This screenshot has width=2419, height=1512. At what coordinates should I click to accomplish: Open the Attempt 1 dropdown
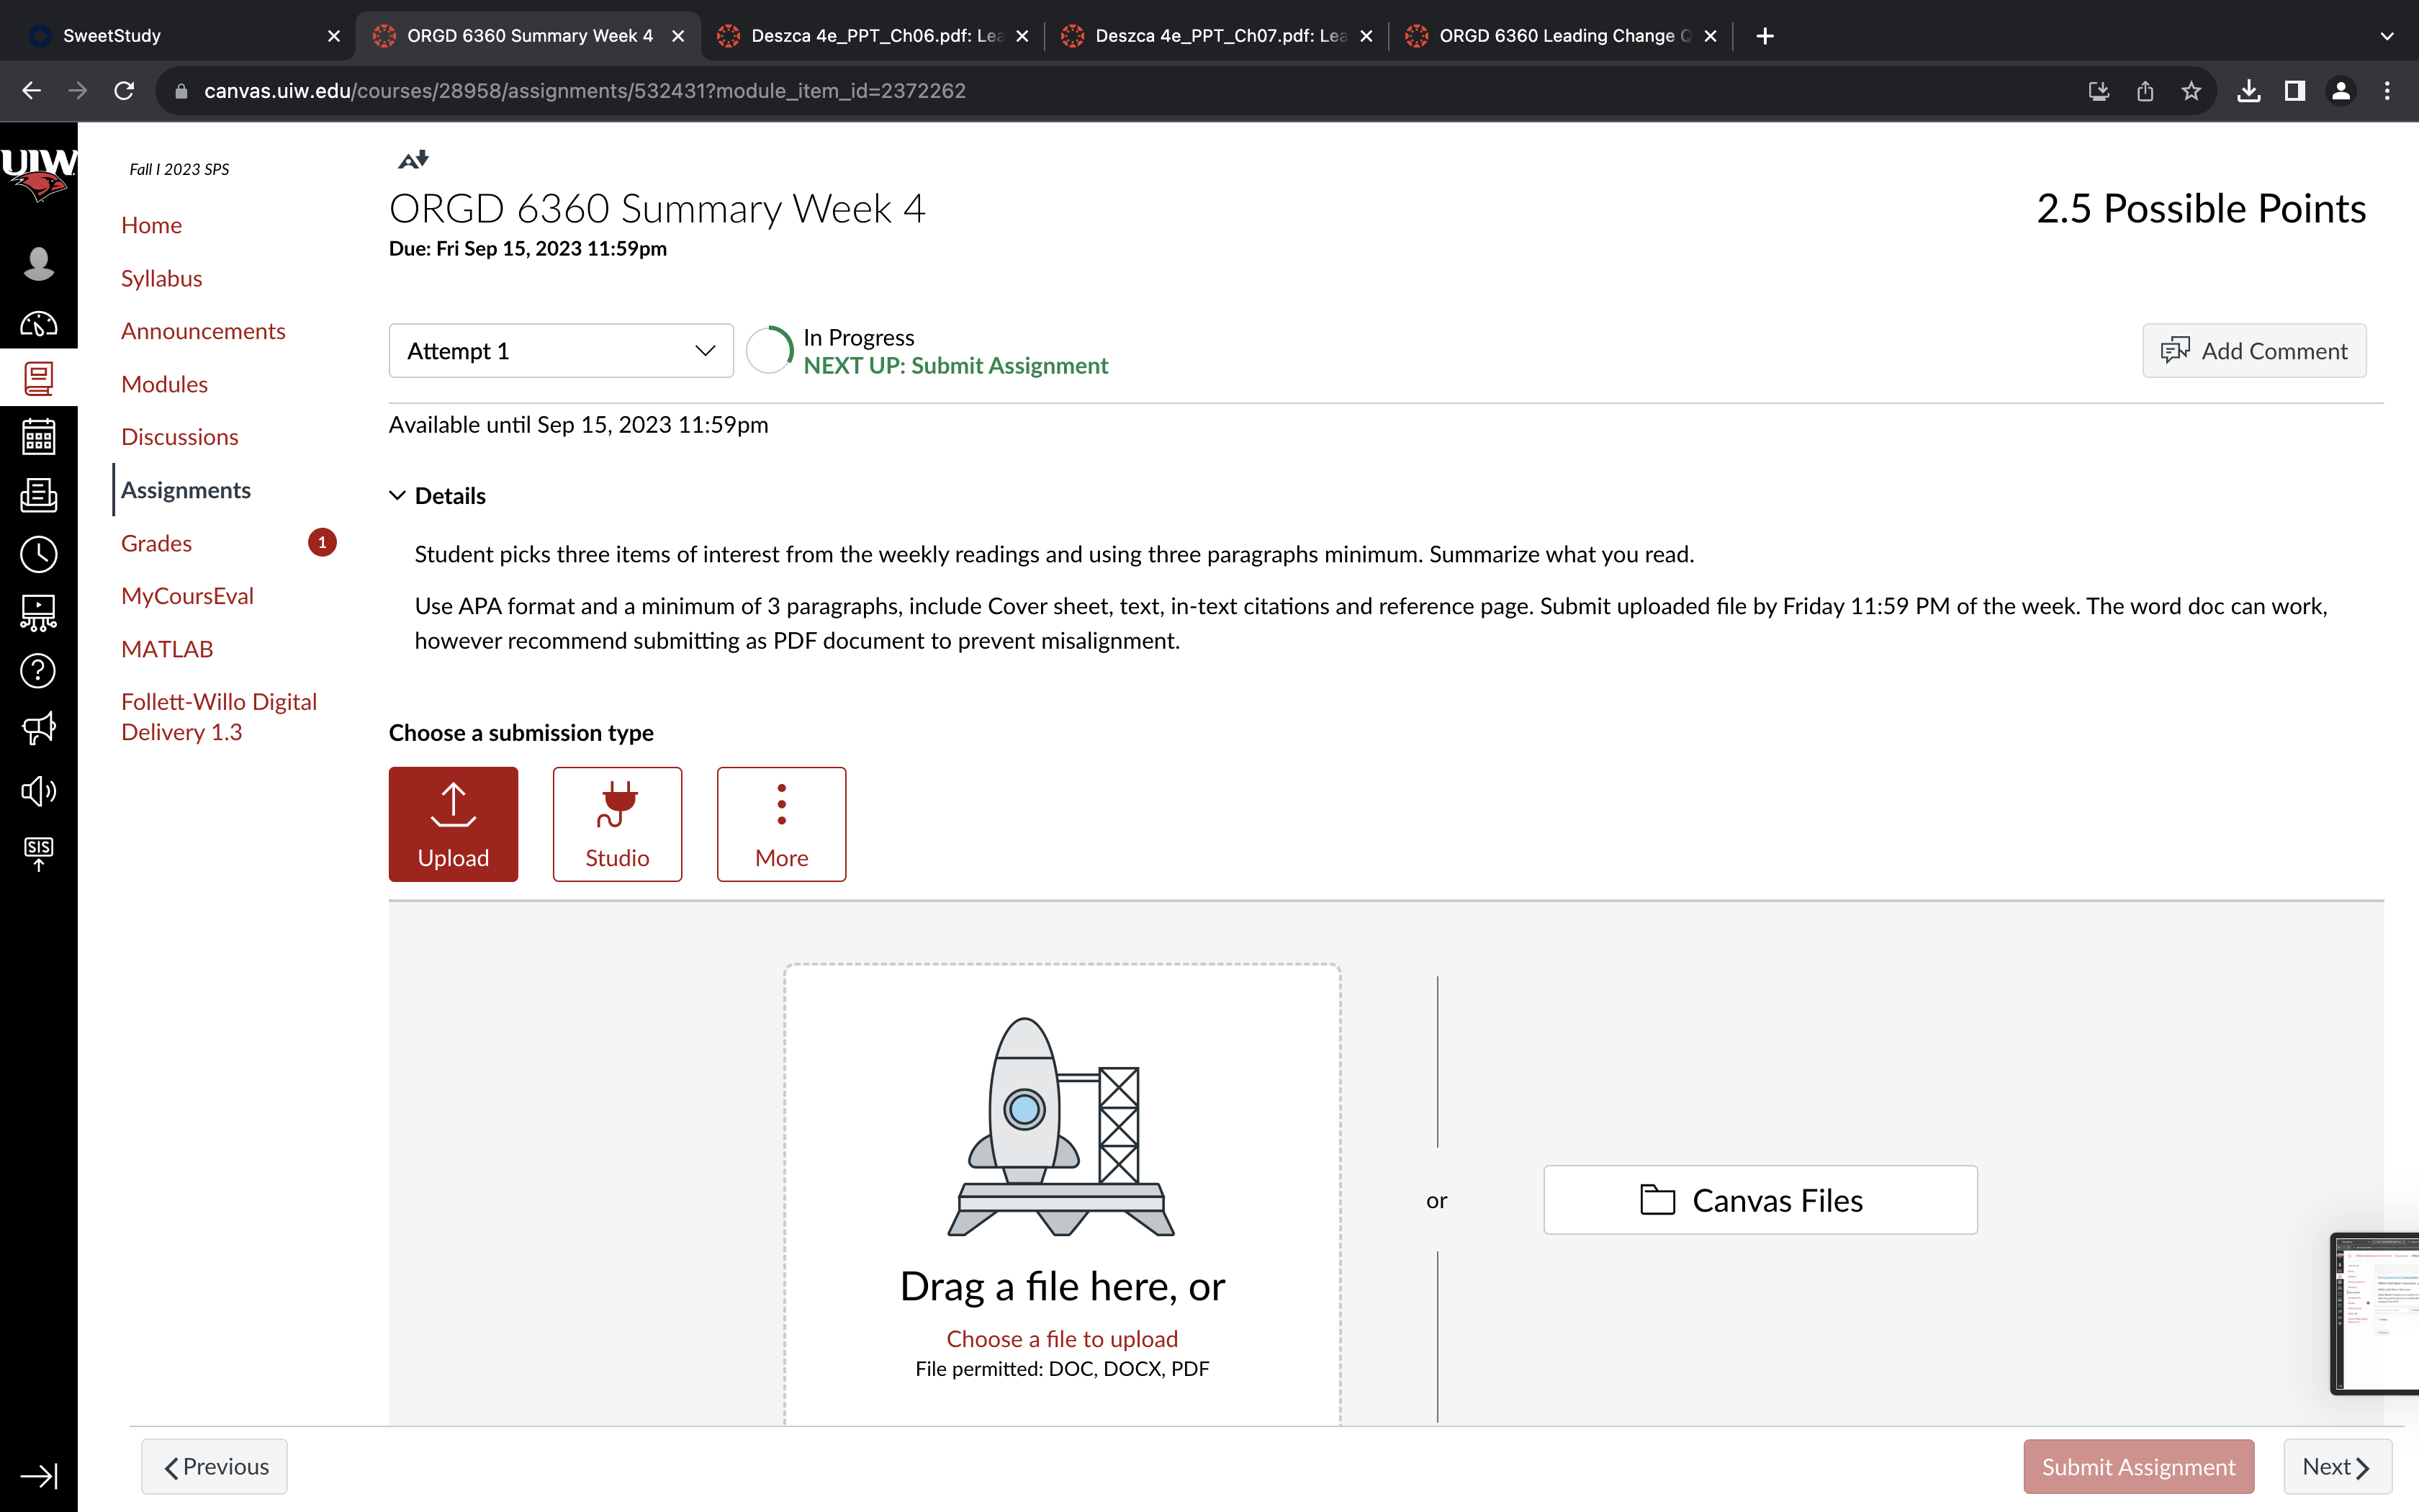pyautogui.click(x=561, y=351)
